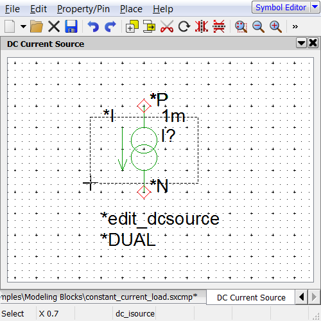The image size is (321, 321).
Task: Click the scroll-tabs-left arrow button
Action: tap(302, 297)
